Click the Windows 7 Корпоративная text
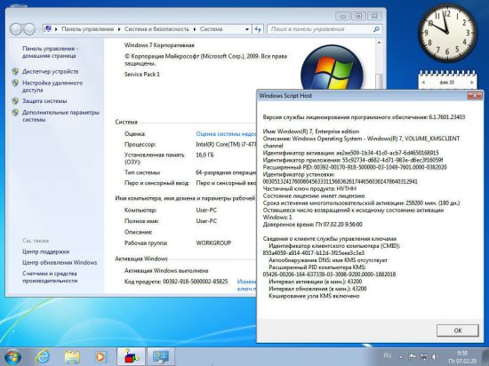This screenshot has width=489, height=366. tap(159, 45)
